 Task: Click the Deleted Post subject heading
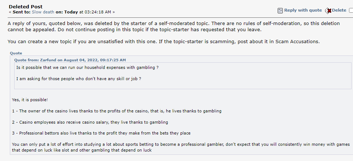point(26,7)
